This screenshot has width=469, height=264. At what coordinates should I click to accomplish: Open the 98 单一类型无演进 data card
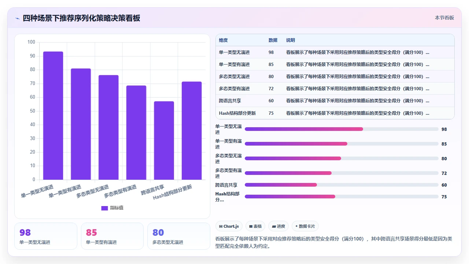(46, 236)
